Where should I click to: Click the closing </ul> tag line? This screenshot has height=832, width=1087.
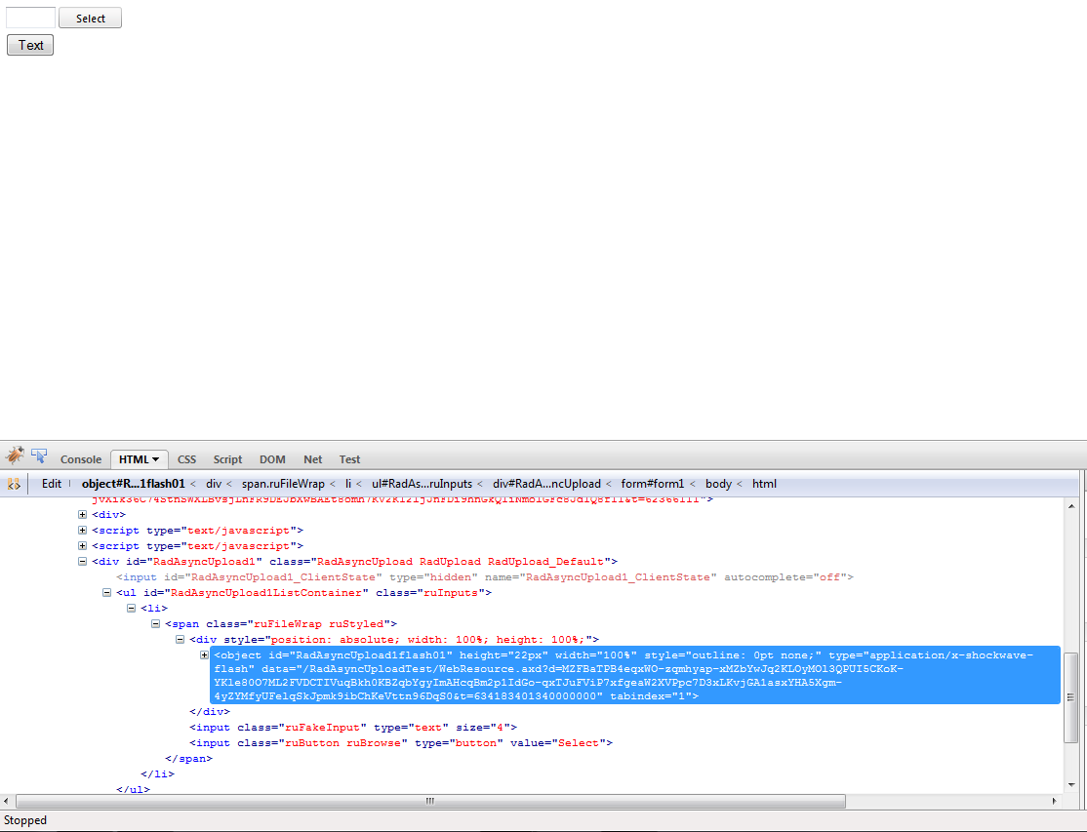pyautogui.click(x=133, y=789)
